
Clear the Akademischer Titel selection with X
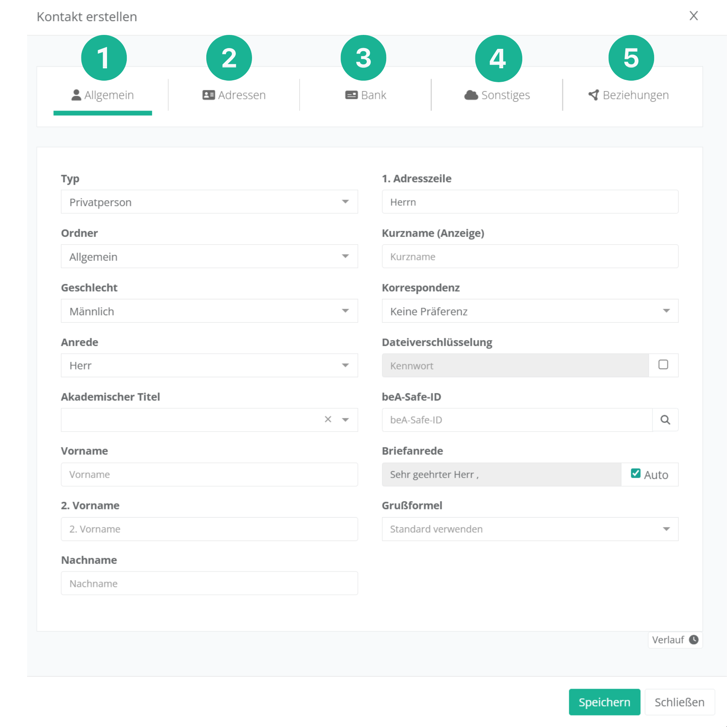click(x=328, y=419)
